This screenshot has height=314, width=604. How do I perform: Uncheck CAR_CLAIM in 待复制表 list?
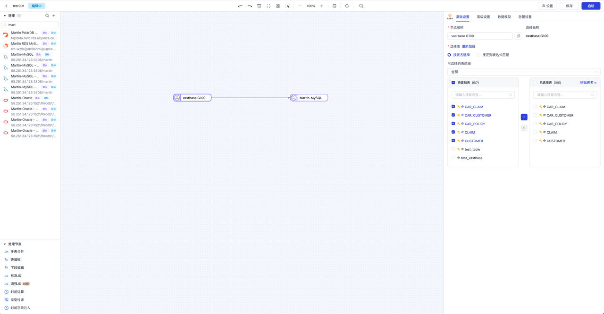click(x=453, y=107)
